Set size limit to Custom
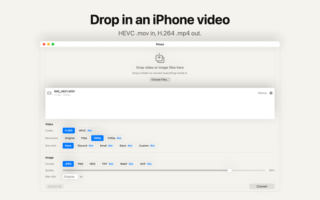 coord(147,146)
